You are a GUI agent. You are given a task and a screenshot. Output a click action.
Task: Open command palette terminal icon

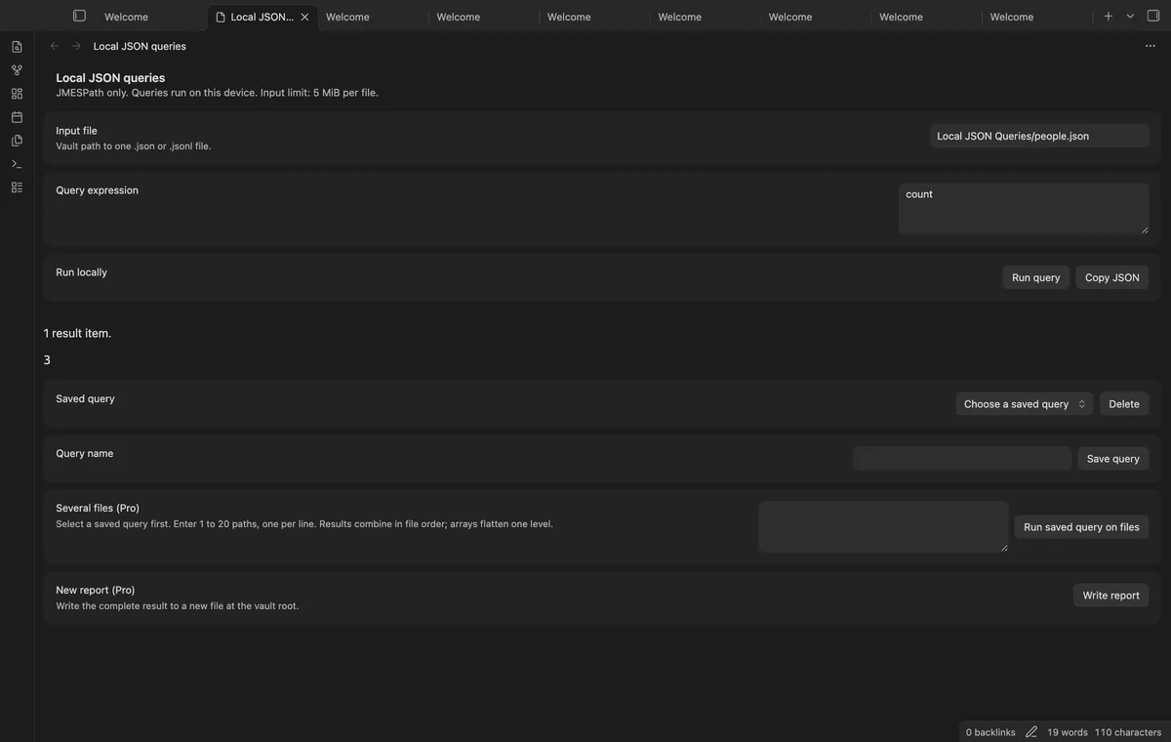pos(17,164)
